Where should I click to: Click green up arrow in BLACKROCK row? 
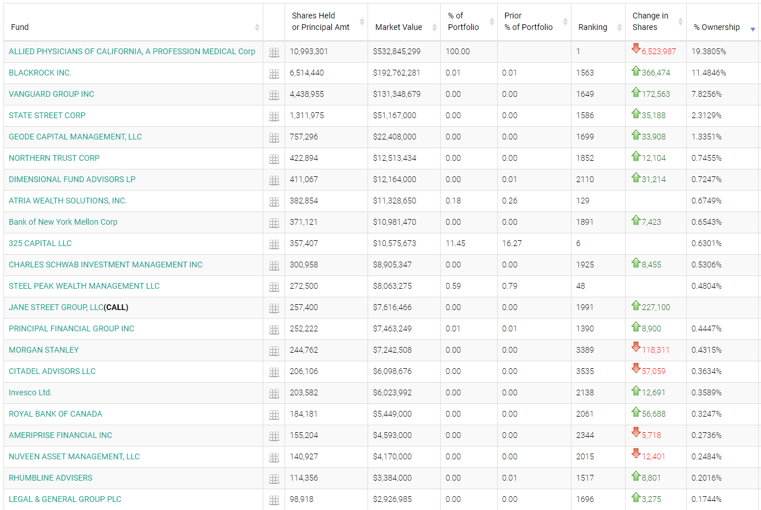pyautogui.click(x=636, y=70)
